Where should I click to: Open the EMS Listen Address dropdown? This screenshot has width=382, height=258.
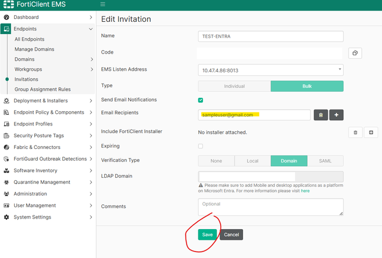pos(271,70)
